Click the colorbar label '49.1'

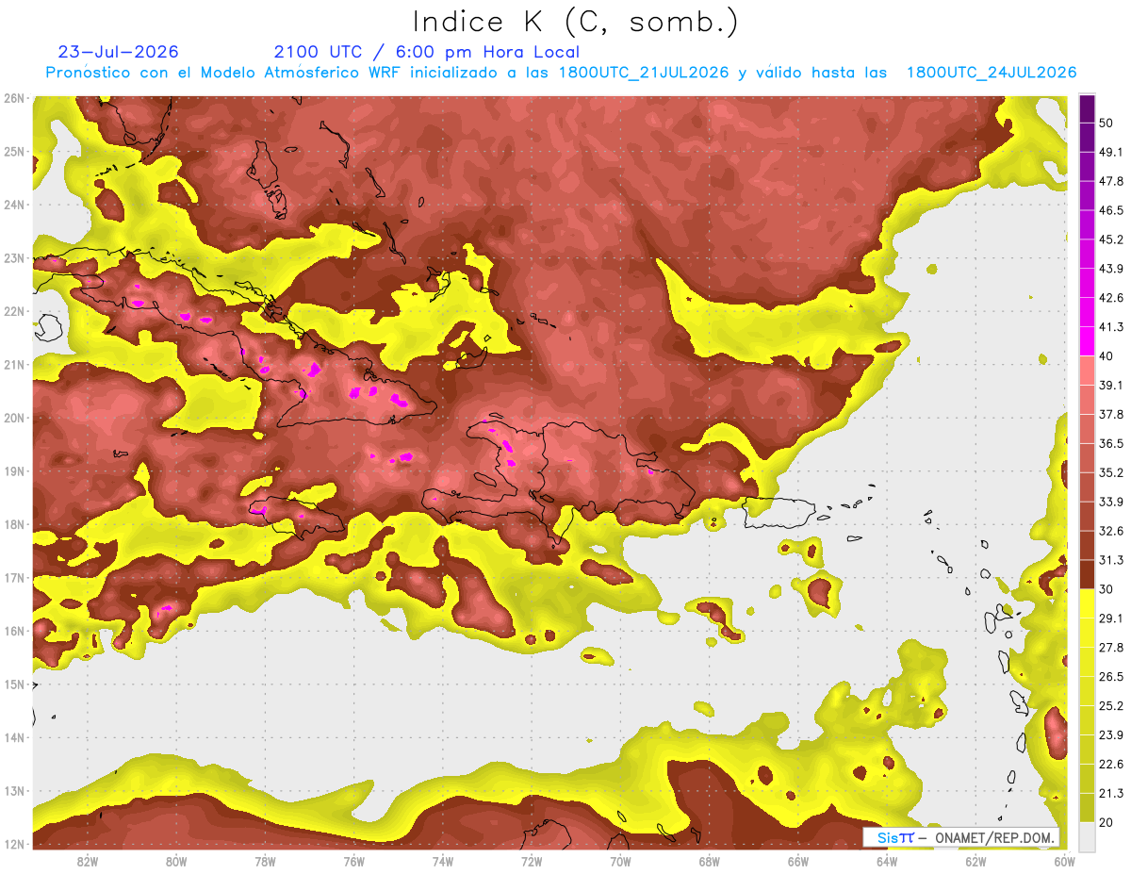pyautogui.click(x=1111, y=152)
